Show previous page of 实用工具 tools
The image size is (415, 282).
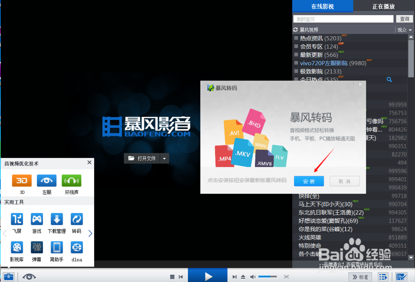[x=5, y=233]
